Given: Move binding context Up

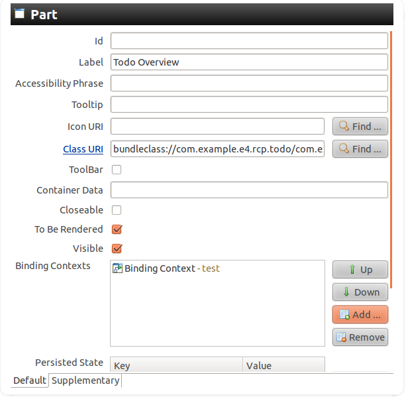Looking at the screenshot, I should coord(360,269).
